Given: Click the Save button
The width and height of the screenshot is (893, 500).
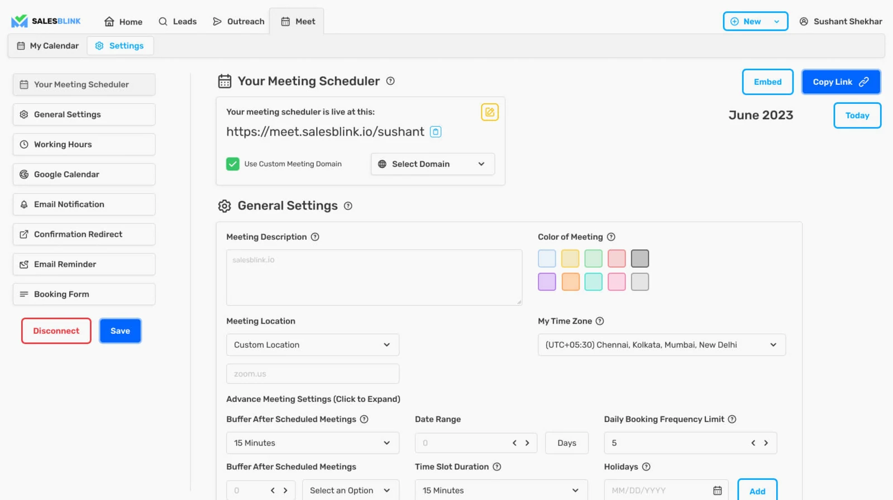Looking at the screenshot, I should [x=120, y=331].
